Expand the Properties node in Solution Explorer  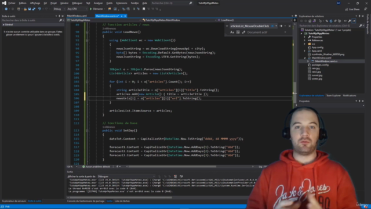tap(305, 37)
